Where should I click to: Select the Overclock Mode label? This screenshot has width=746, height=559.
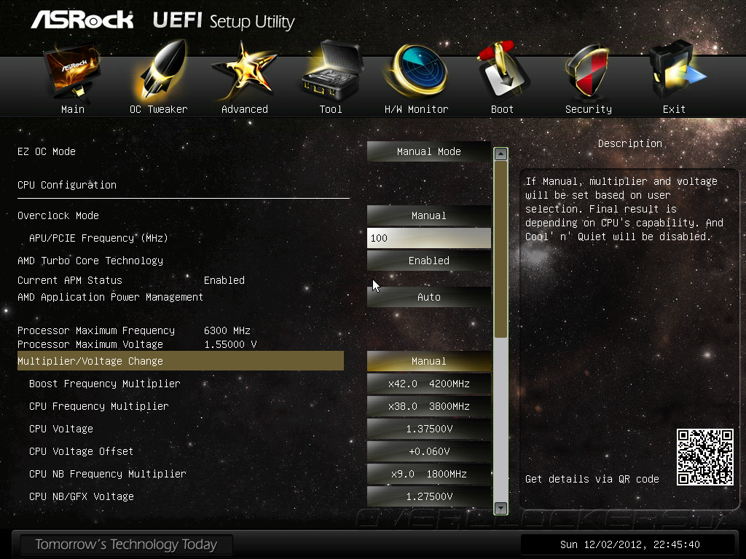coord(58,215)
